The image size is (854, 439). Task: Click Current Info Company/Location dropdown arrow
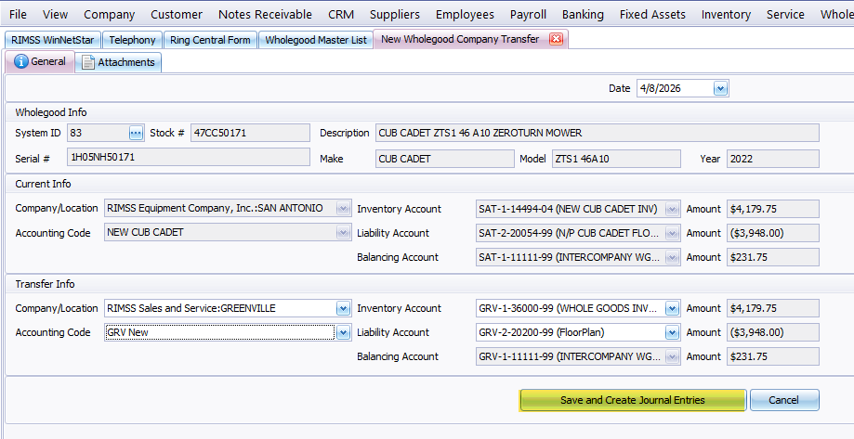click(343, 208)
